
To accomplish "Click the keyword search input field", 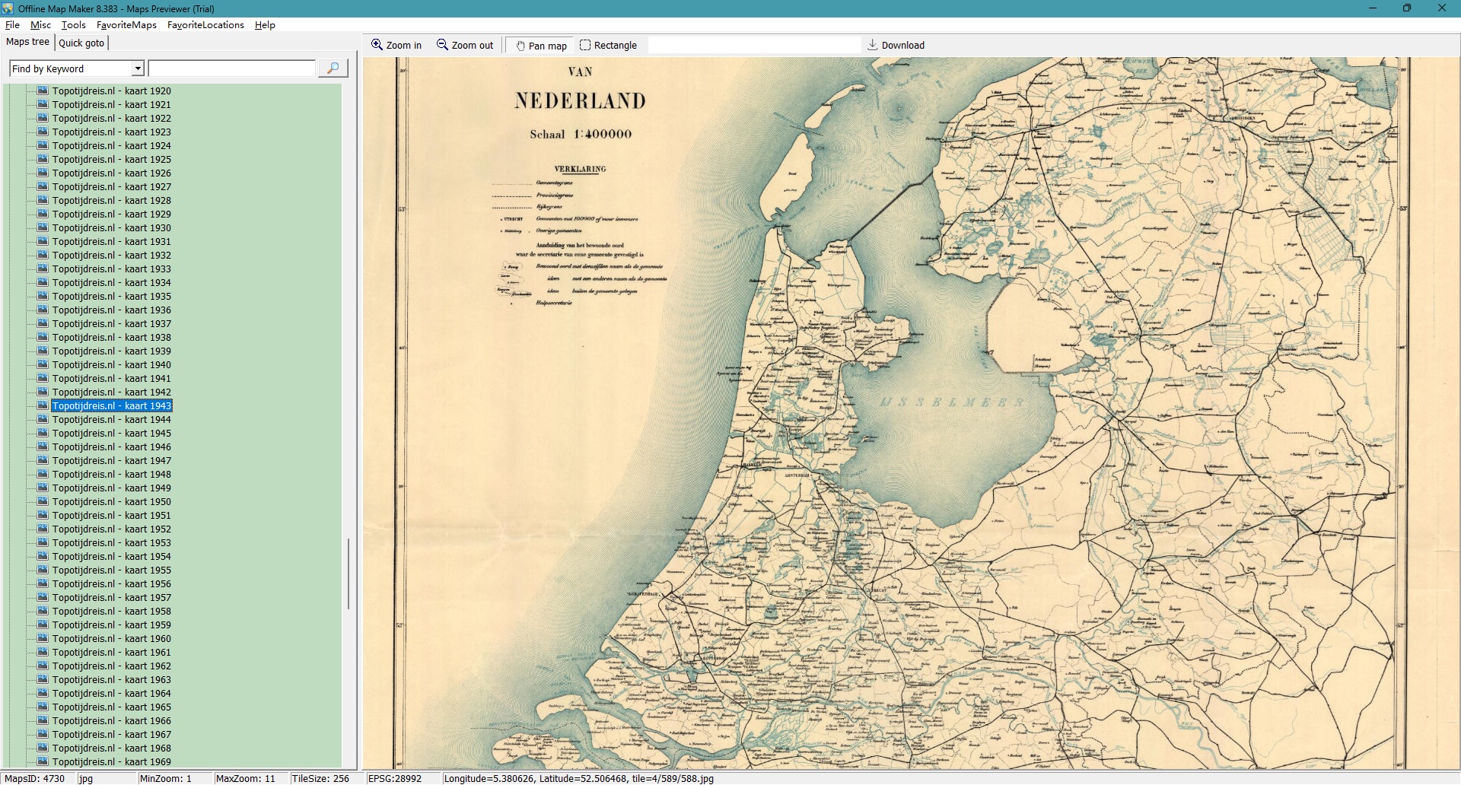I will click(232, 68).
